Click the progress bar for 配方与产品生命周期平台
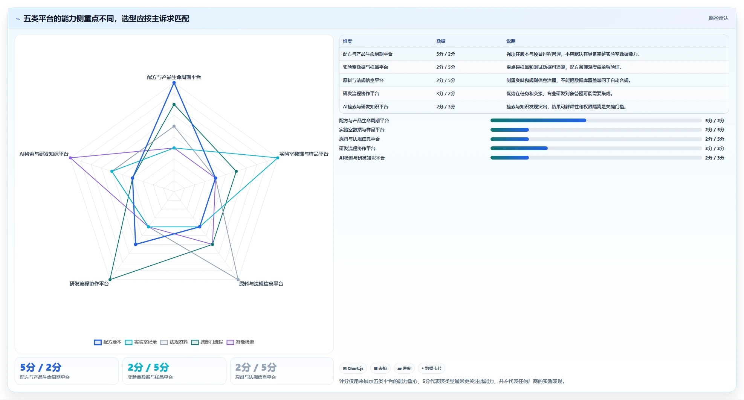744x400 pixels. pos(596,120)
